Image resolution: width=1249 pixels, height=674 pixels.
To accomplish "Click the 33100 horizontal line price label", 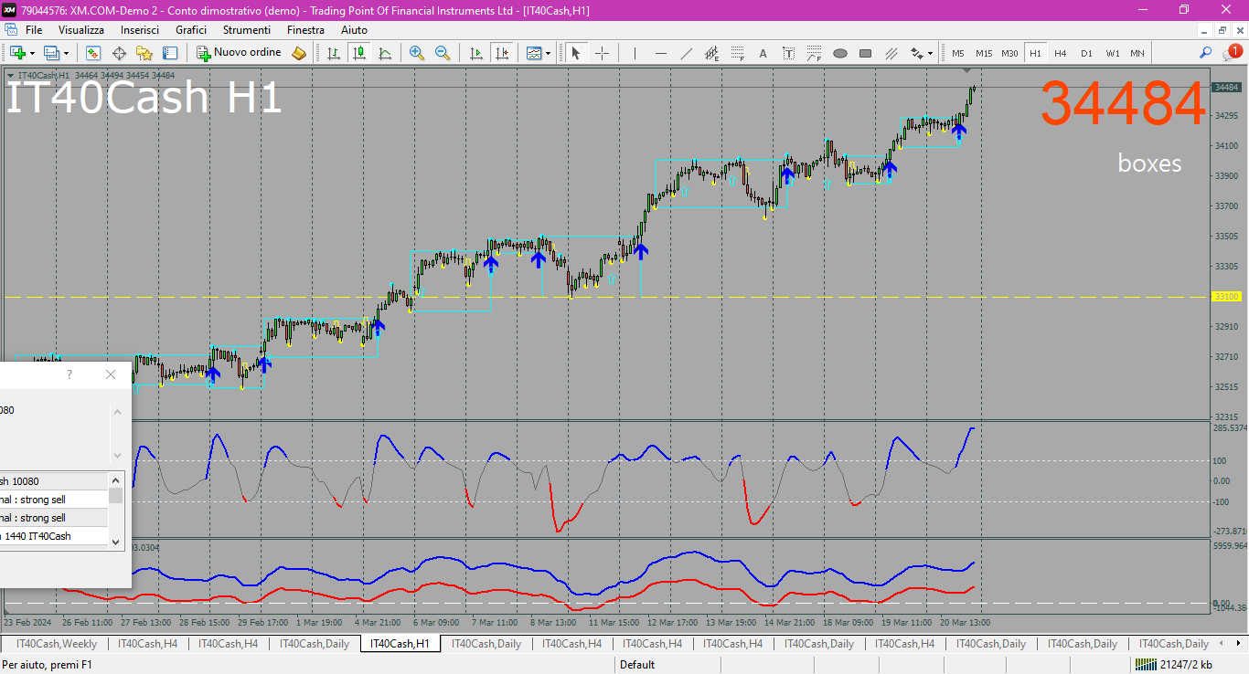I will tap(1226, 297).
